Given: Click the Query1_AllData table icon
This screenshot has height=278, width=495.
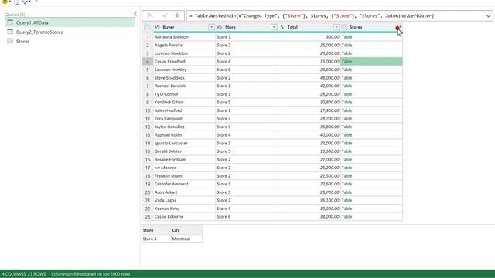Looking at the screenshot, I should pyautogui.click(x=10, y=22).
